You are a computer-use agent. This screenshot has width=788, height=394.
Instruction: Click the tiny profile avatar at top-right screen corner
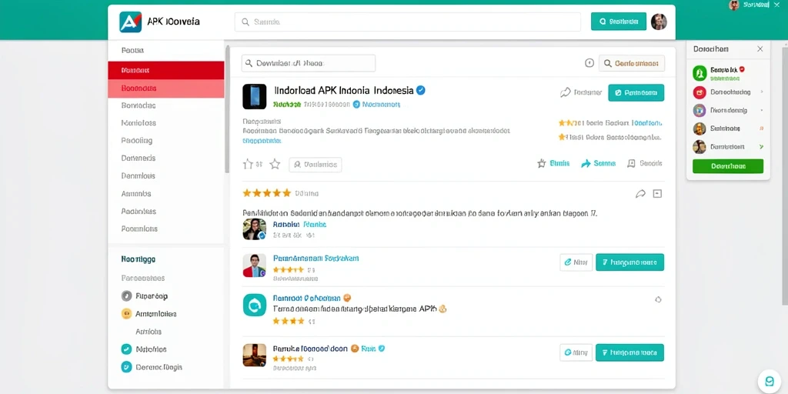coord(734,5)
